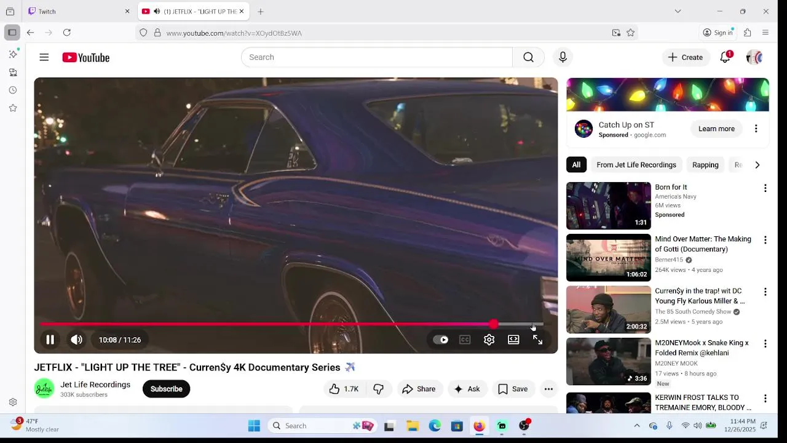Open options for M20NEYMook video
The image size is (787, 443).
(x=765, y=344)
